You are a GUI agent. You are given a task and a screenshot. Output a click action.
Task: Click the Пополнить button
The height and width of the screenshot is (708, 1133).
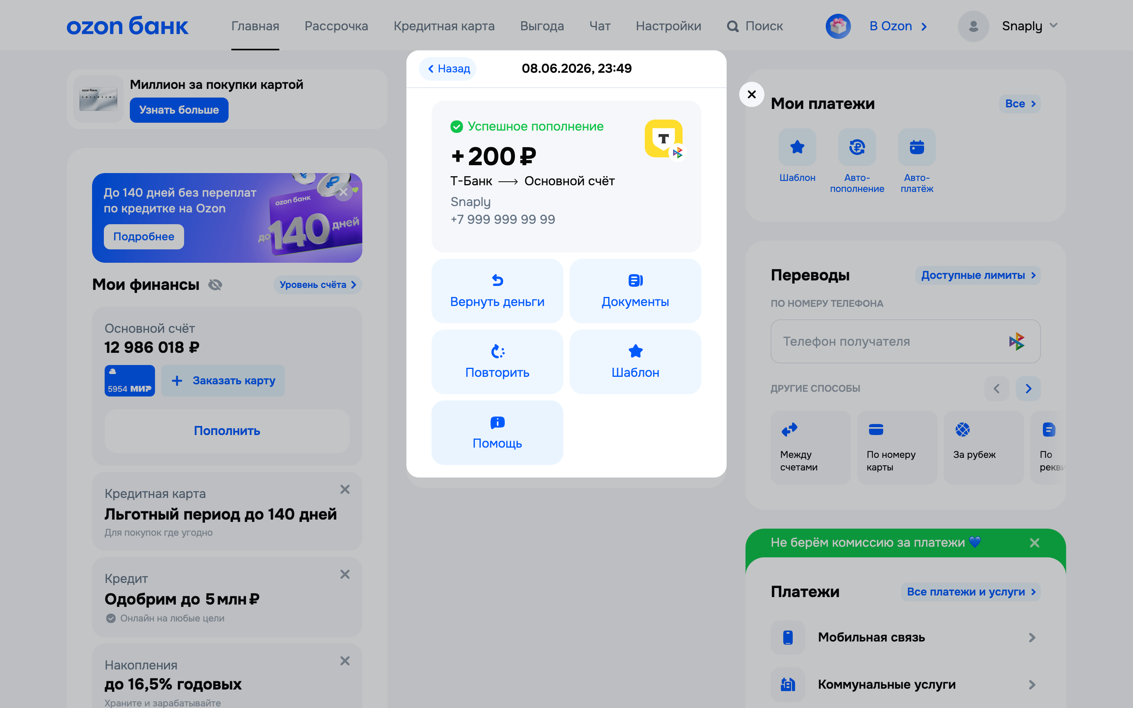tap(227, 431)
